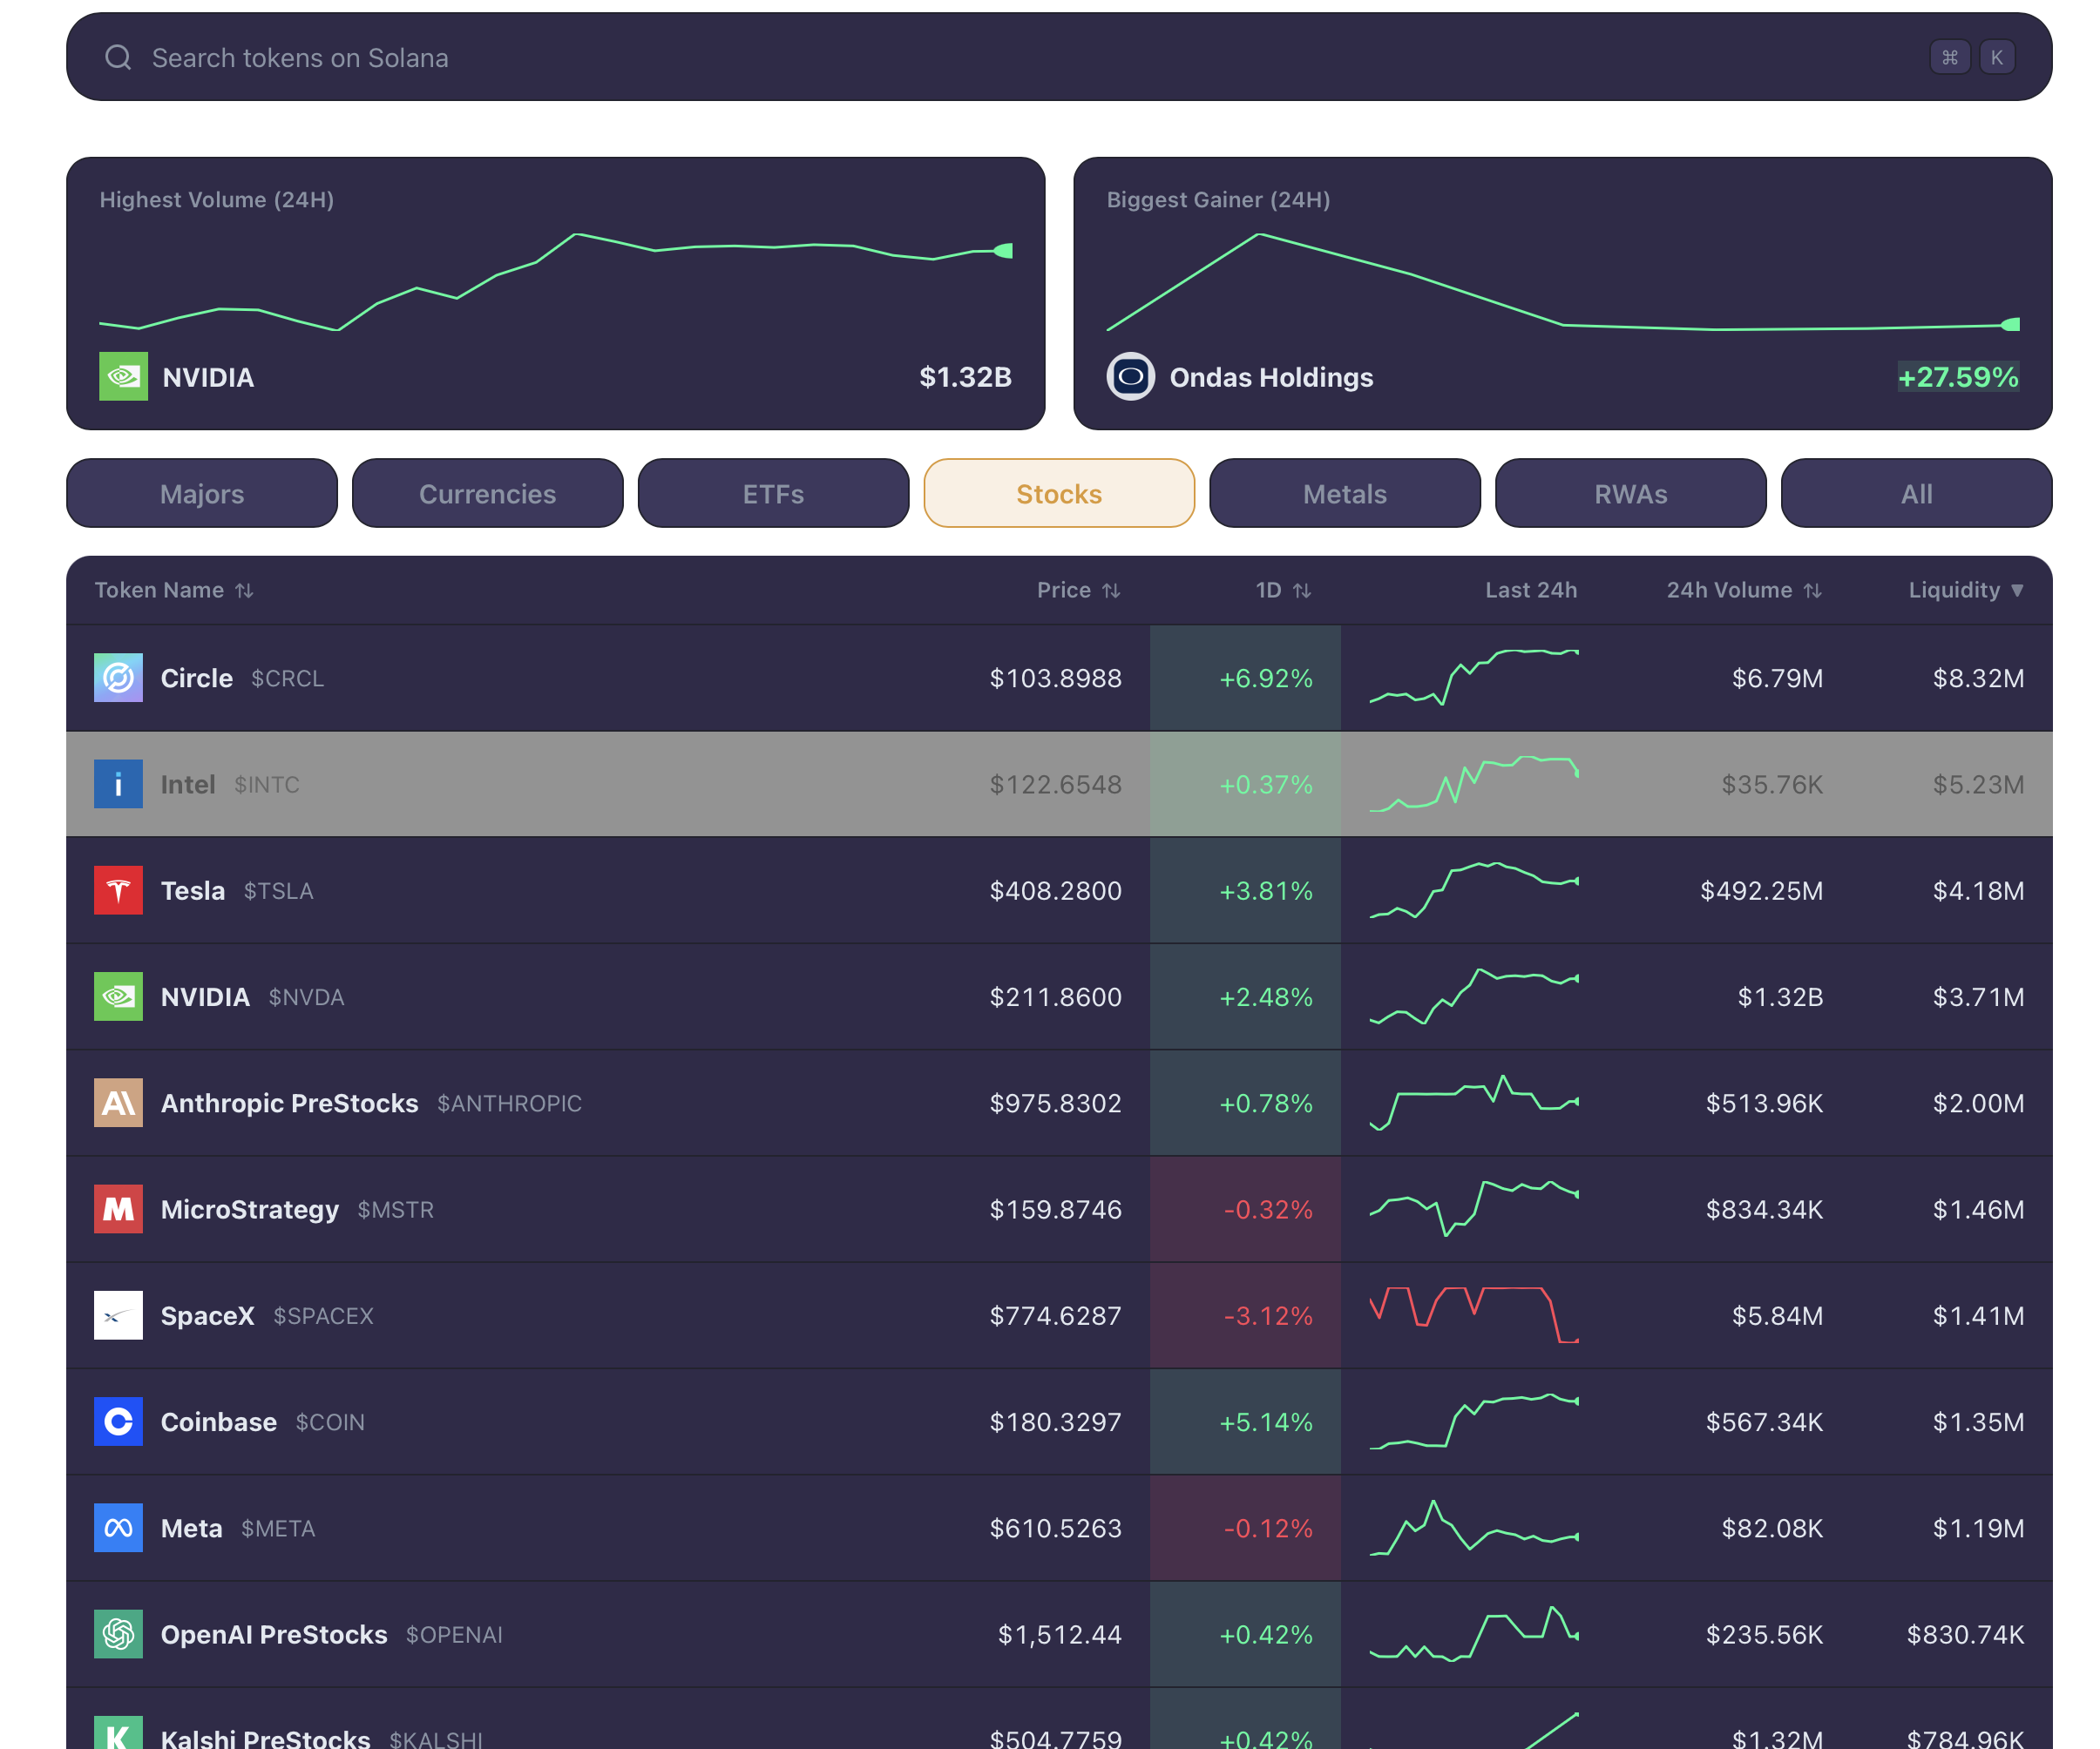Switch to the RWAs tab
The height and width of the screenshot is (1749, 2100).
pos(1631,494)
